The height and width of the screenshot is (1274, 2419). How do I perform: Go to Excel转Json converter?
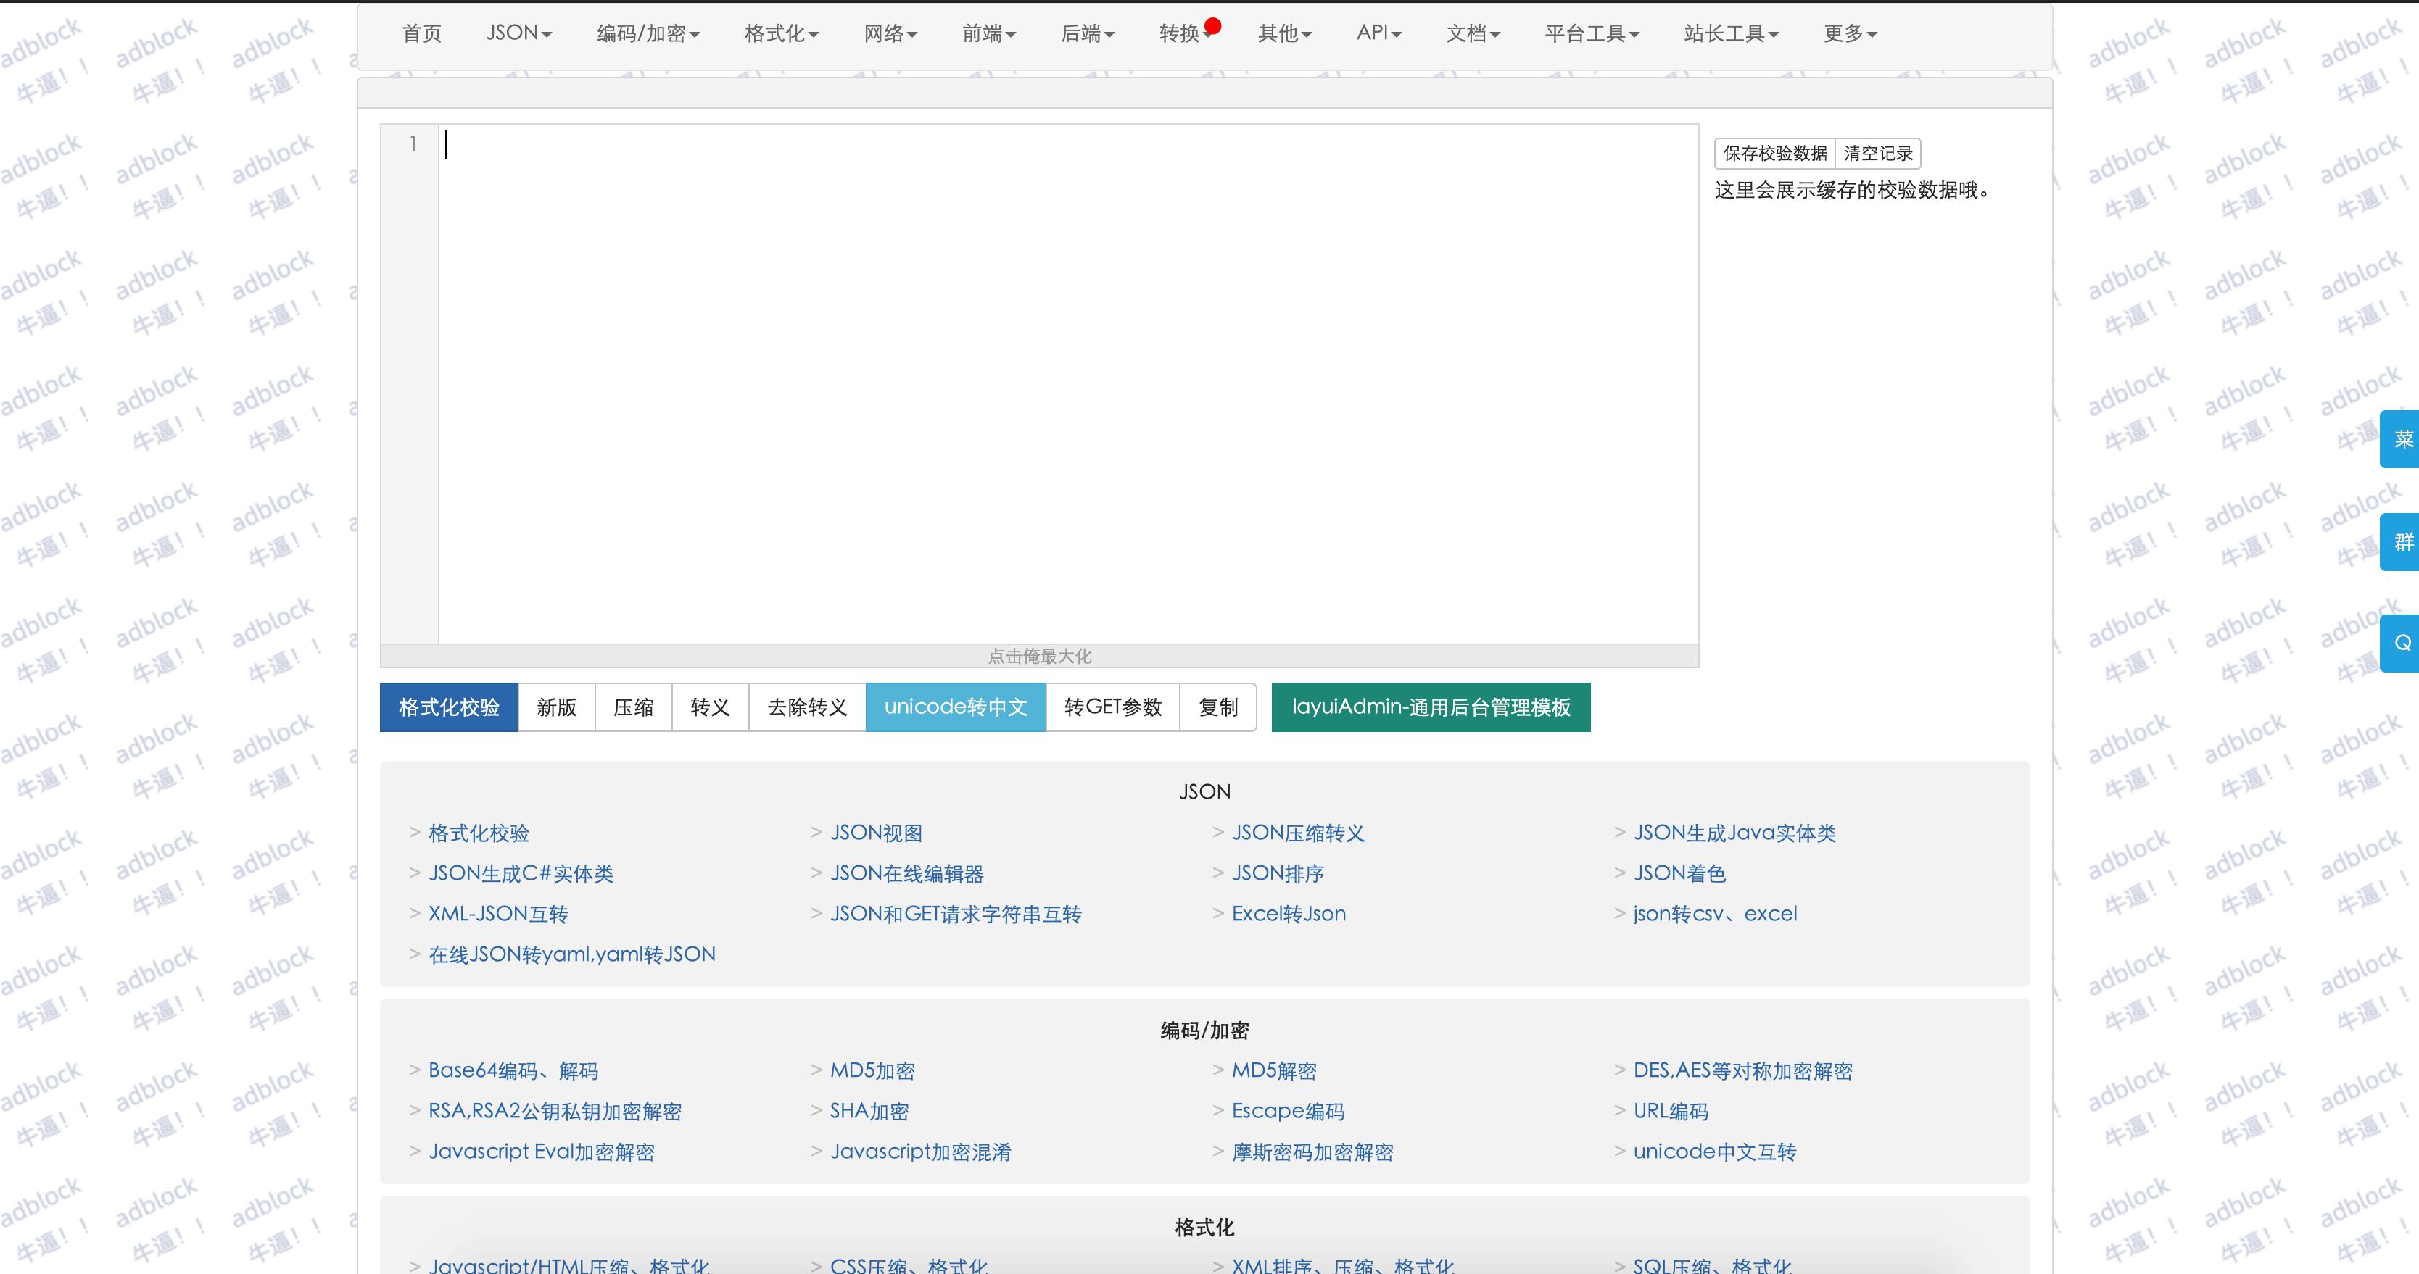pos(1287,912)
